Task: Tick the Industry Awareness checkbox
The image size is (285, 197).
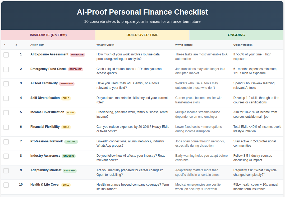Action: pos(6,156)
